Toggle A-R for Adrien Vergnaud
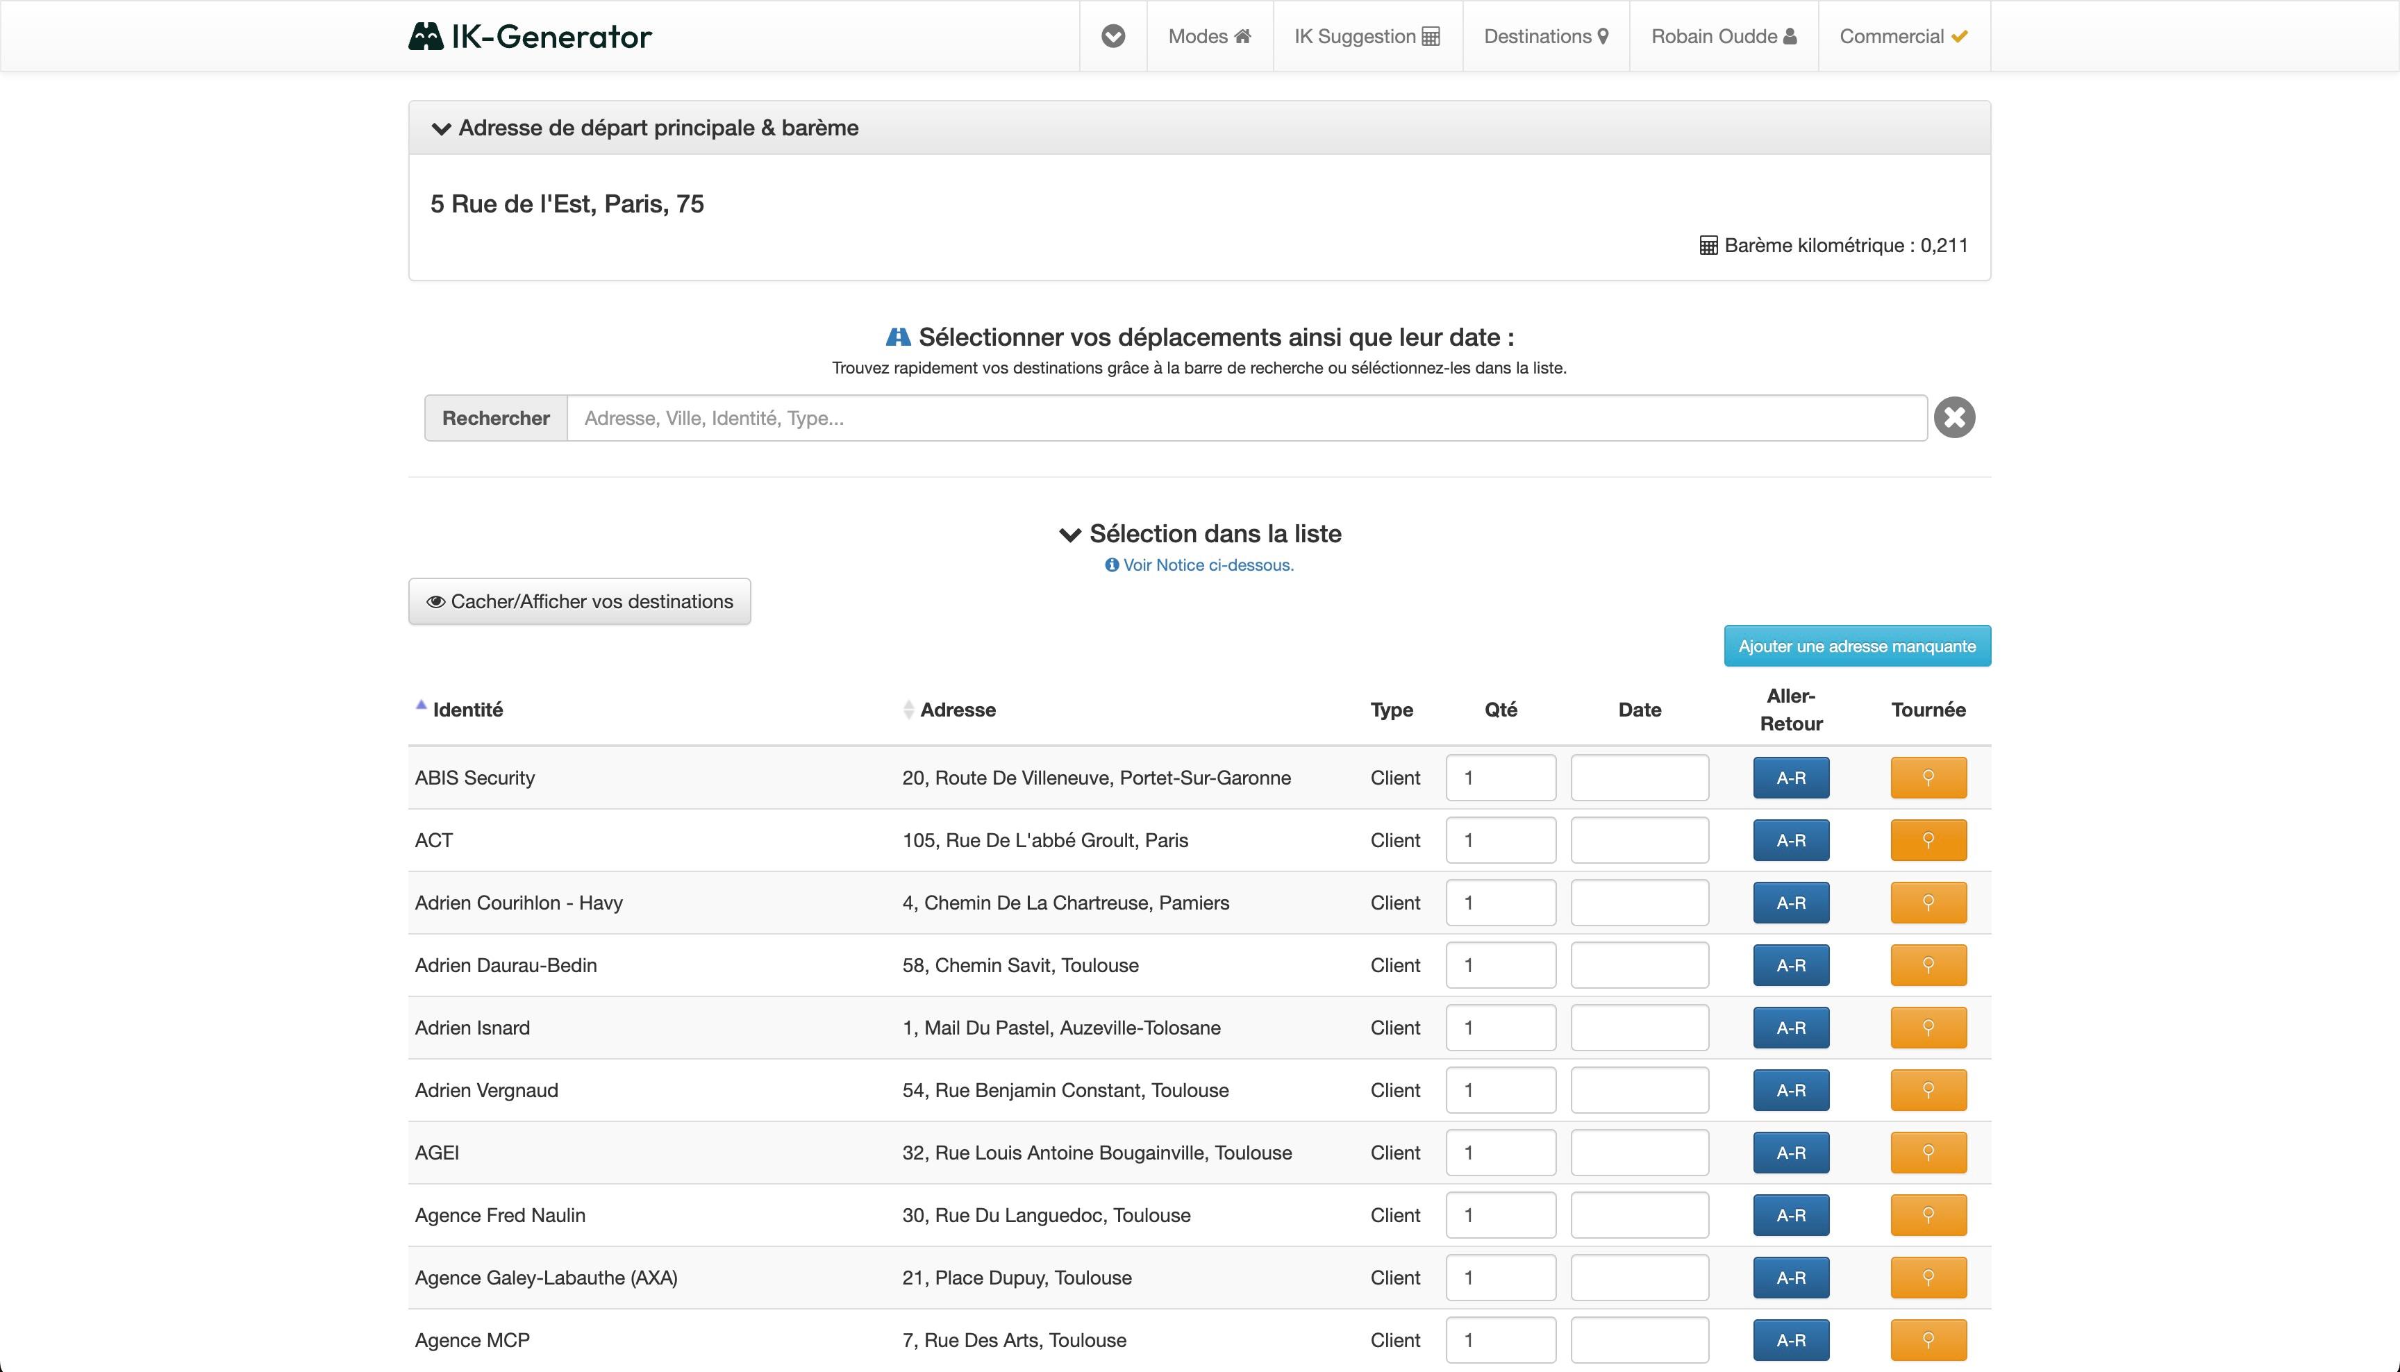 point(1790,1089)
